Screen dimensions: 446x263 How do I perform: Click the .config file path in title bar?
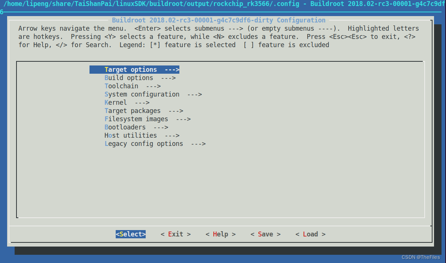(151, 4)
